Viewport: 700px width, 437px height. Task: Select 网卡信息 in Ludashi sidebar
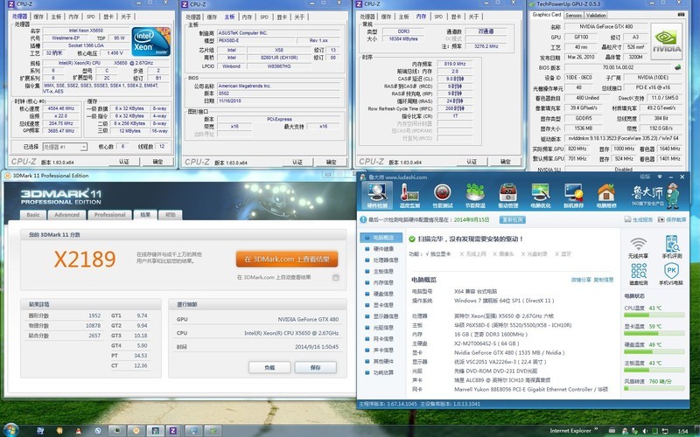click(381, 339)
